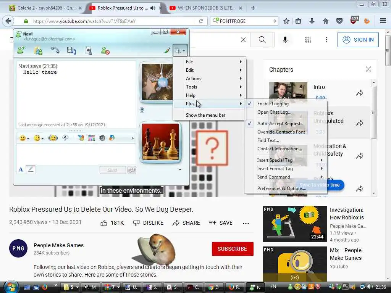Open the font formatting 'A' button
391x293 pixels.
(x=21, y=170)
